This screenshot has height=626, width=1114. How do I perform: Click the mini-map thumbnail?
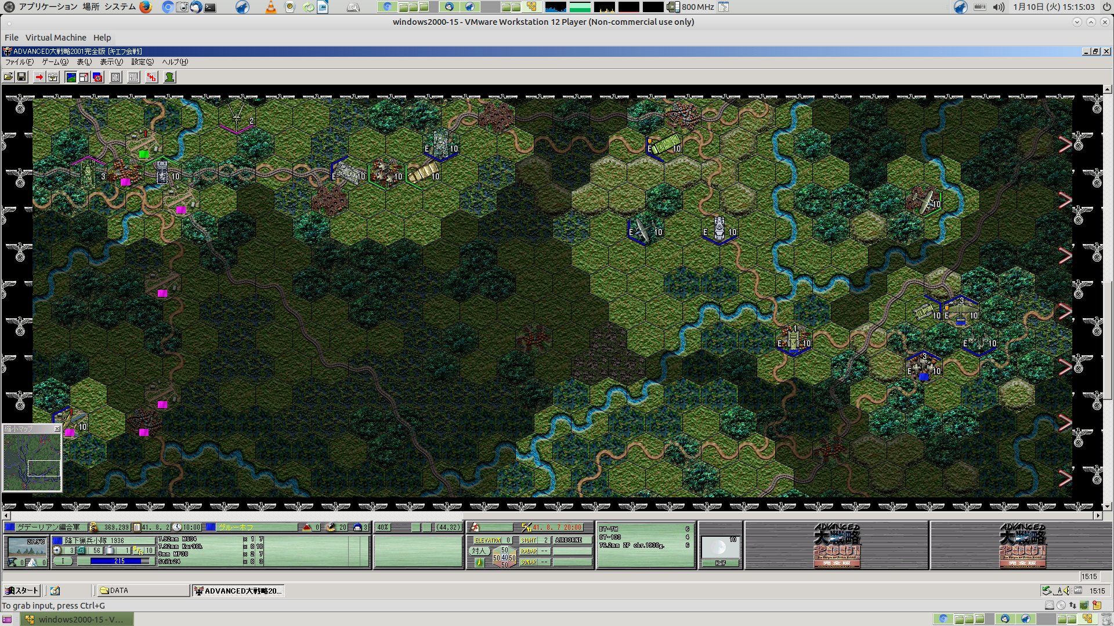(32, 462)
